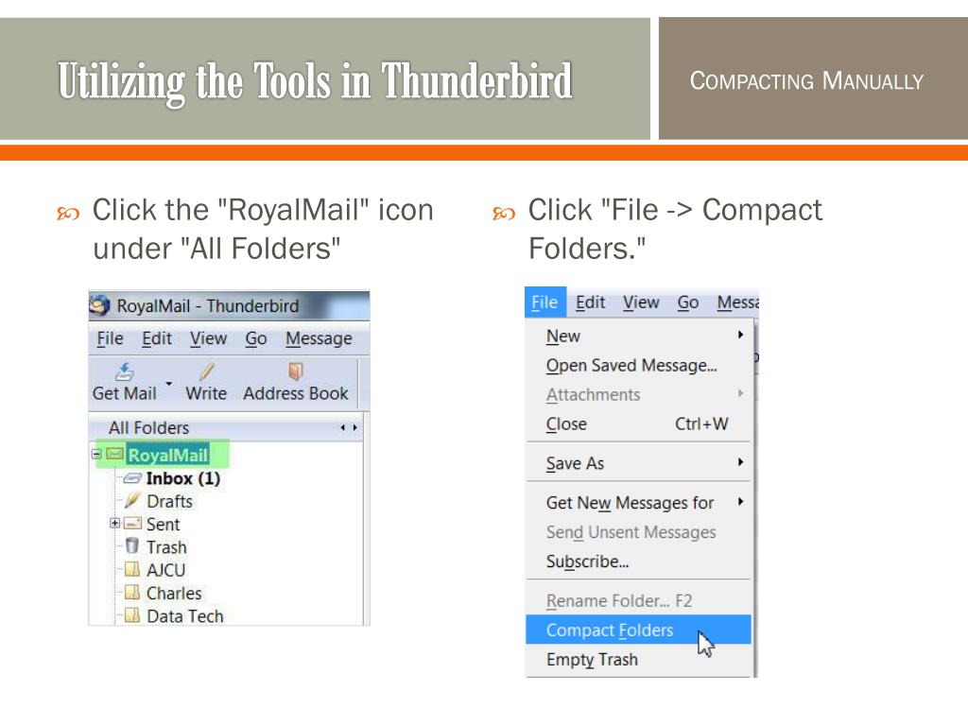Image resolution: width=968 pixels, height=726 pixels.
Task: Click Rename Folder... F2 item
Action: tap(638, 600)
